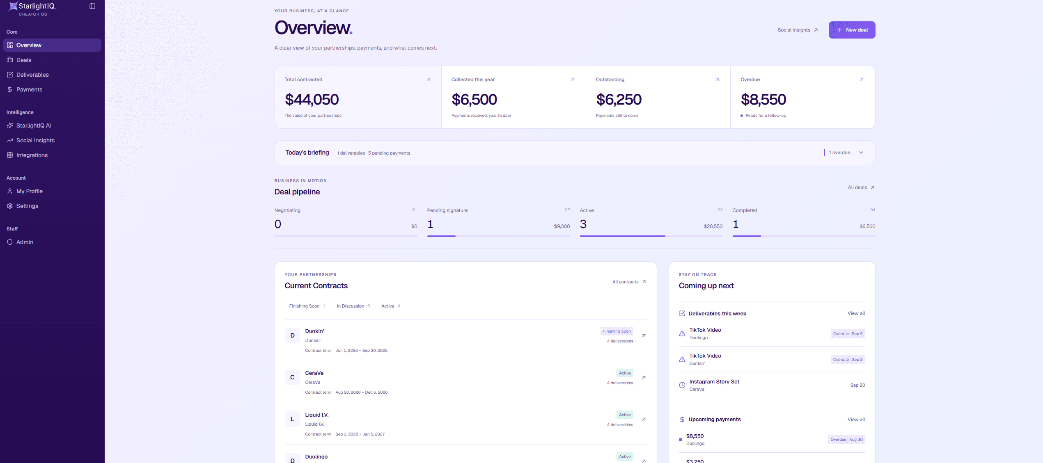
Task: Click the warning icon beside Duolingo TikTok Video
Action: [682, 333]
